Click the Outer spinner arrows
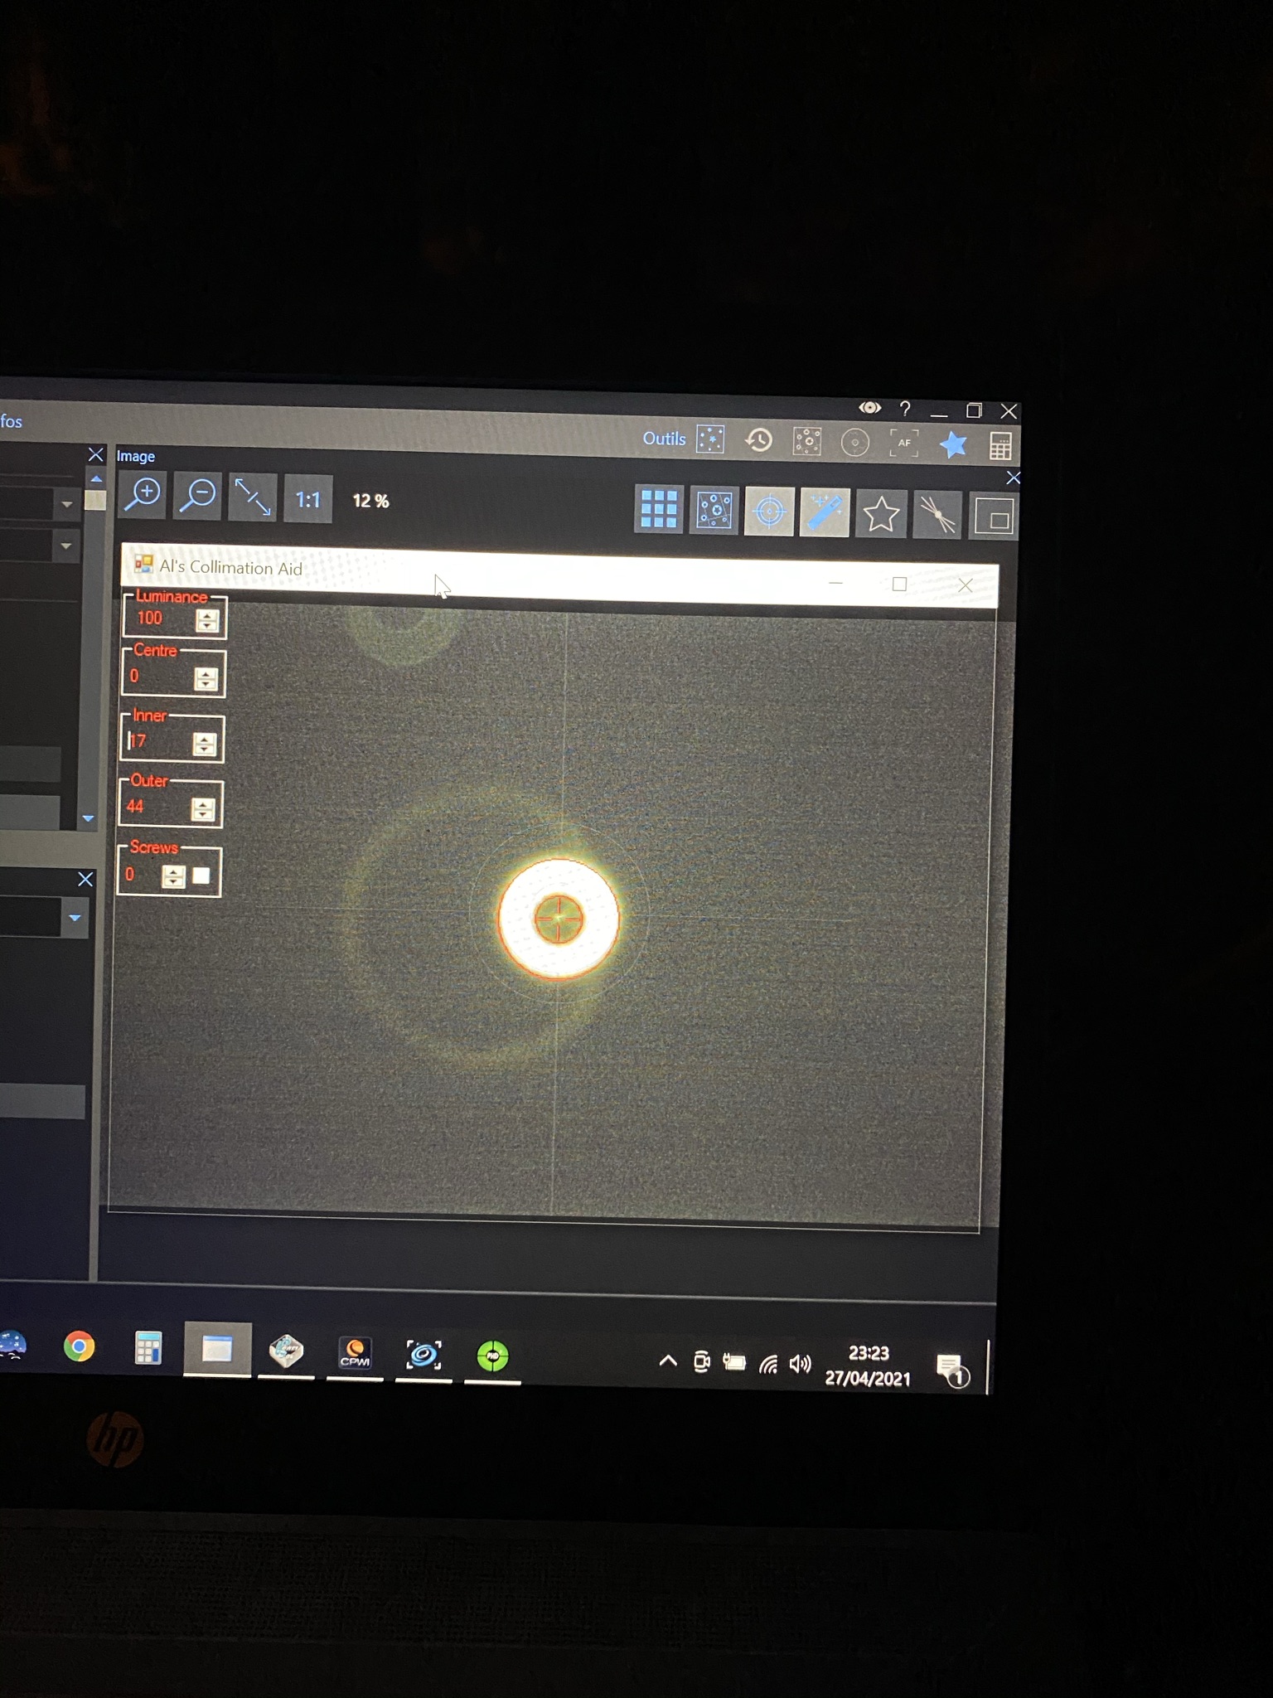 click(x=202, y=809)
